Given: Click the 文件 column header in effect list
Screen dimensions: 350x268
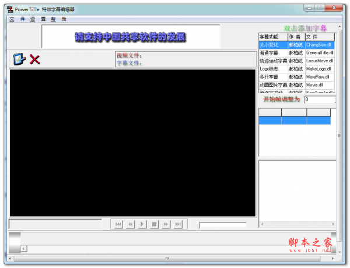Looking at the screenshot, I should tap(320, 37).
